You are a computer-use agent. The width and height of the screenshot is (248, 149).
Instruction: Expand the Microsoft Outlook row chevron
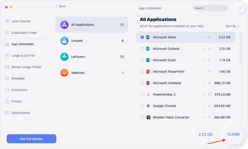pyautogui.click(x=205, y=49)
